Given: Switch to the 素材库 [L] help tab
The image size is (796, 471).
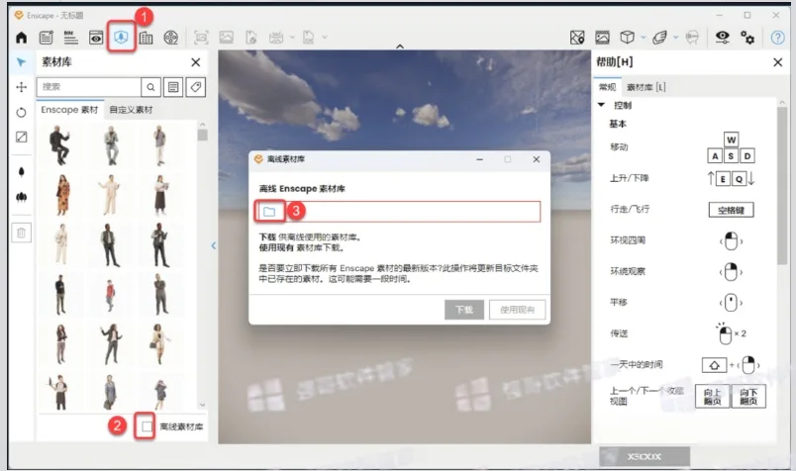Looking at the screenshot, I should 647,87.
